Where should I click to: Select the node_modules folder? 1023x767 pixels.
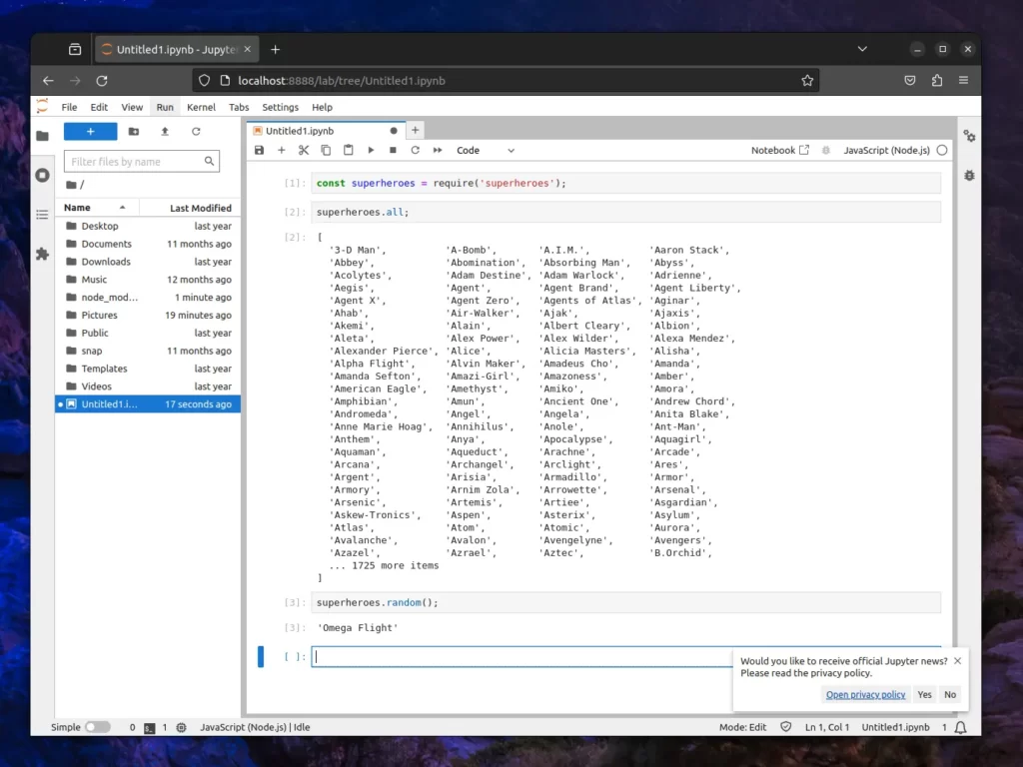coord(148,297)
